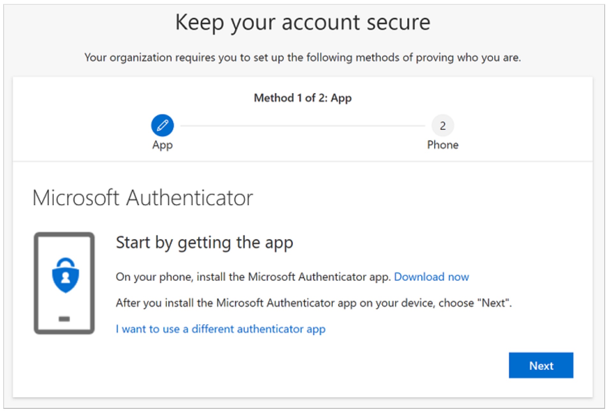Select I want to use a different authenticator app
Image resolution: width=610 pixels, height=411 pixels.
pos(221,329)
